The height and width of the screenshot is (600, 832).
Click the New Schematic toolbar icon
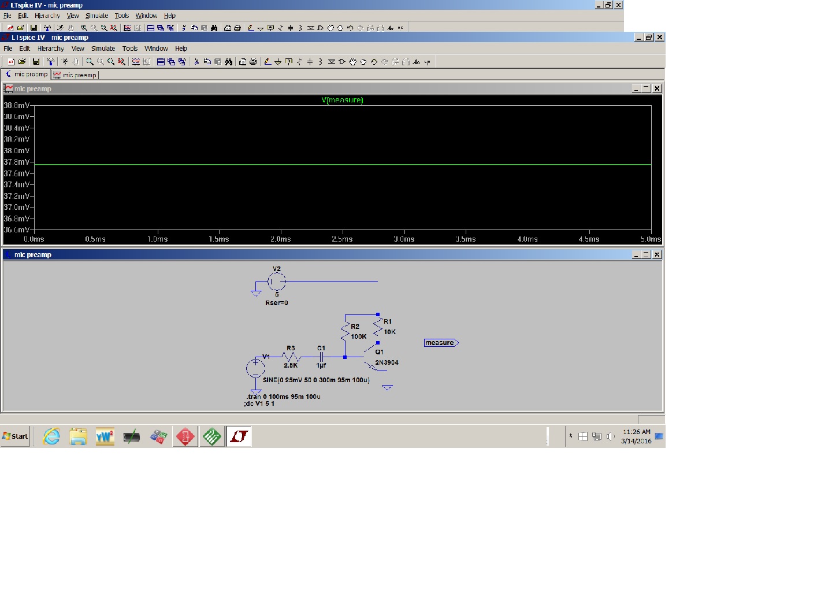pos(11,62)
